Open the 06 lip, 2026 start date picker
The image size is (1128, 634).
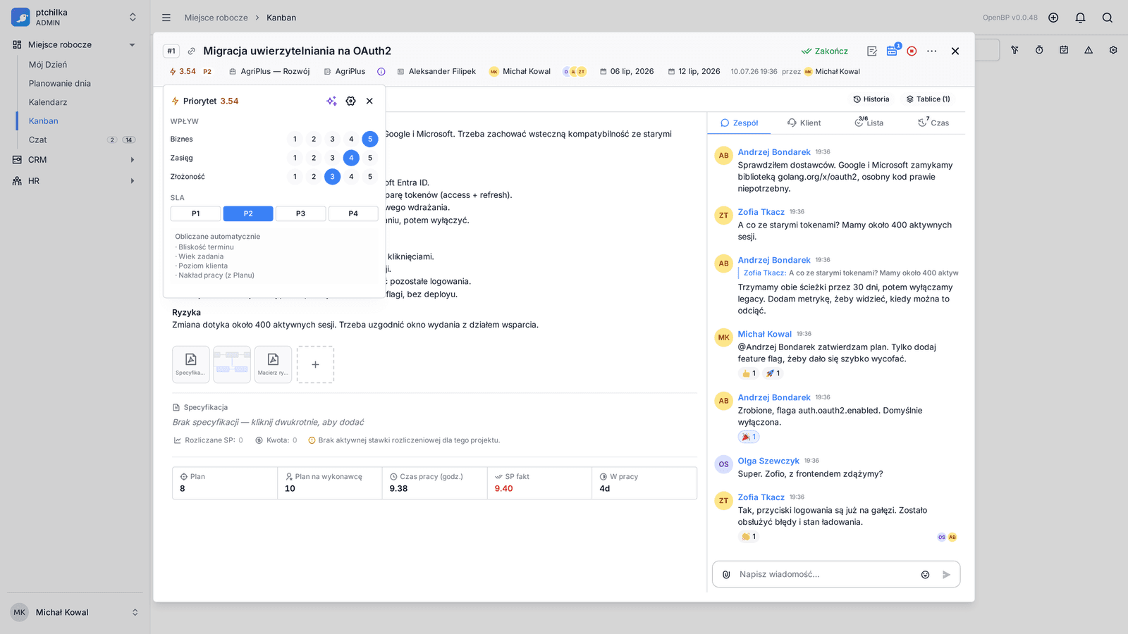point(627,71)
